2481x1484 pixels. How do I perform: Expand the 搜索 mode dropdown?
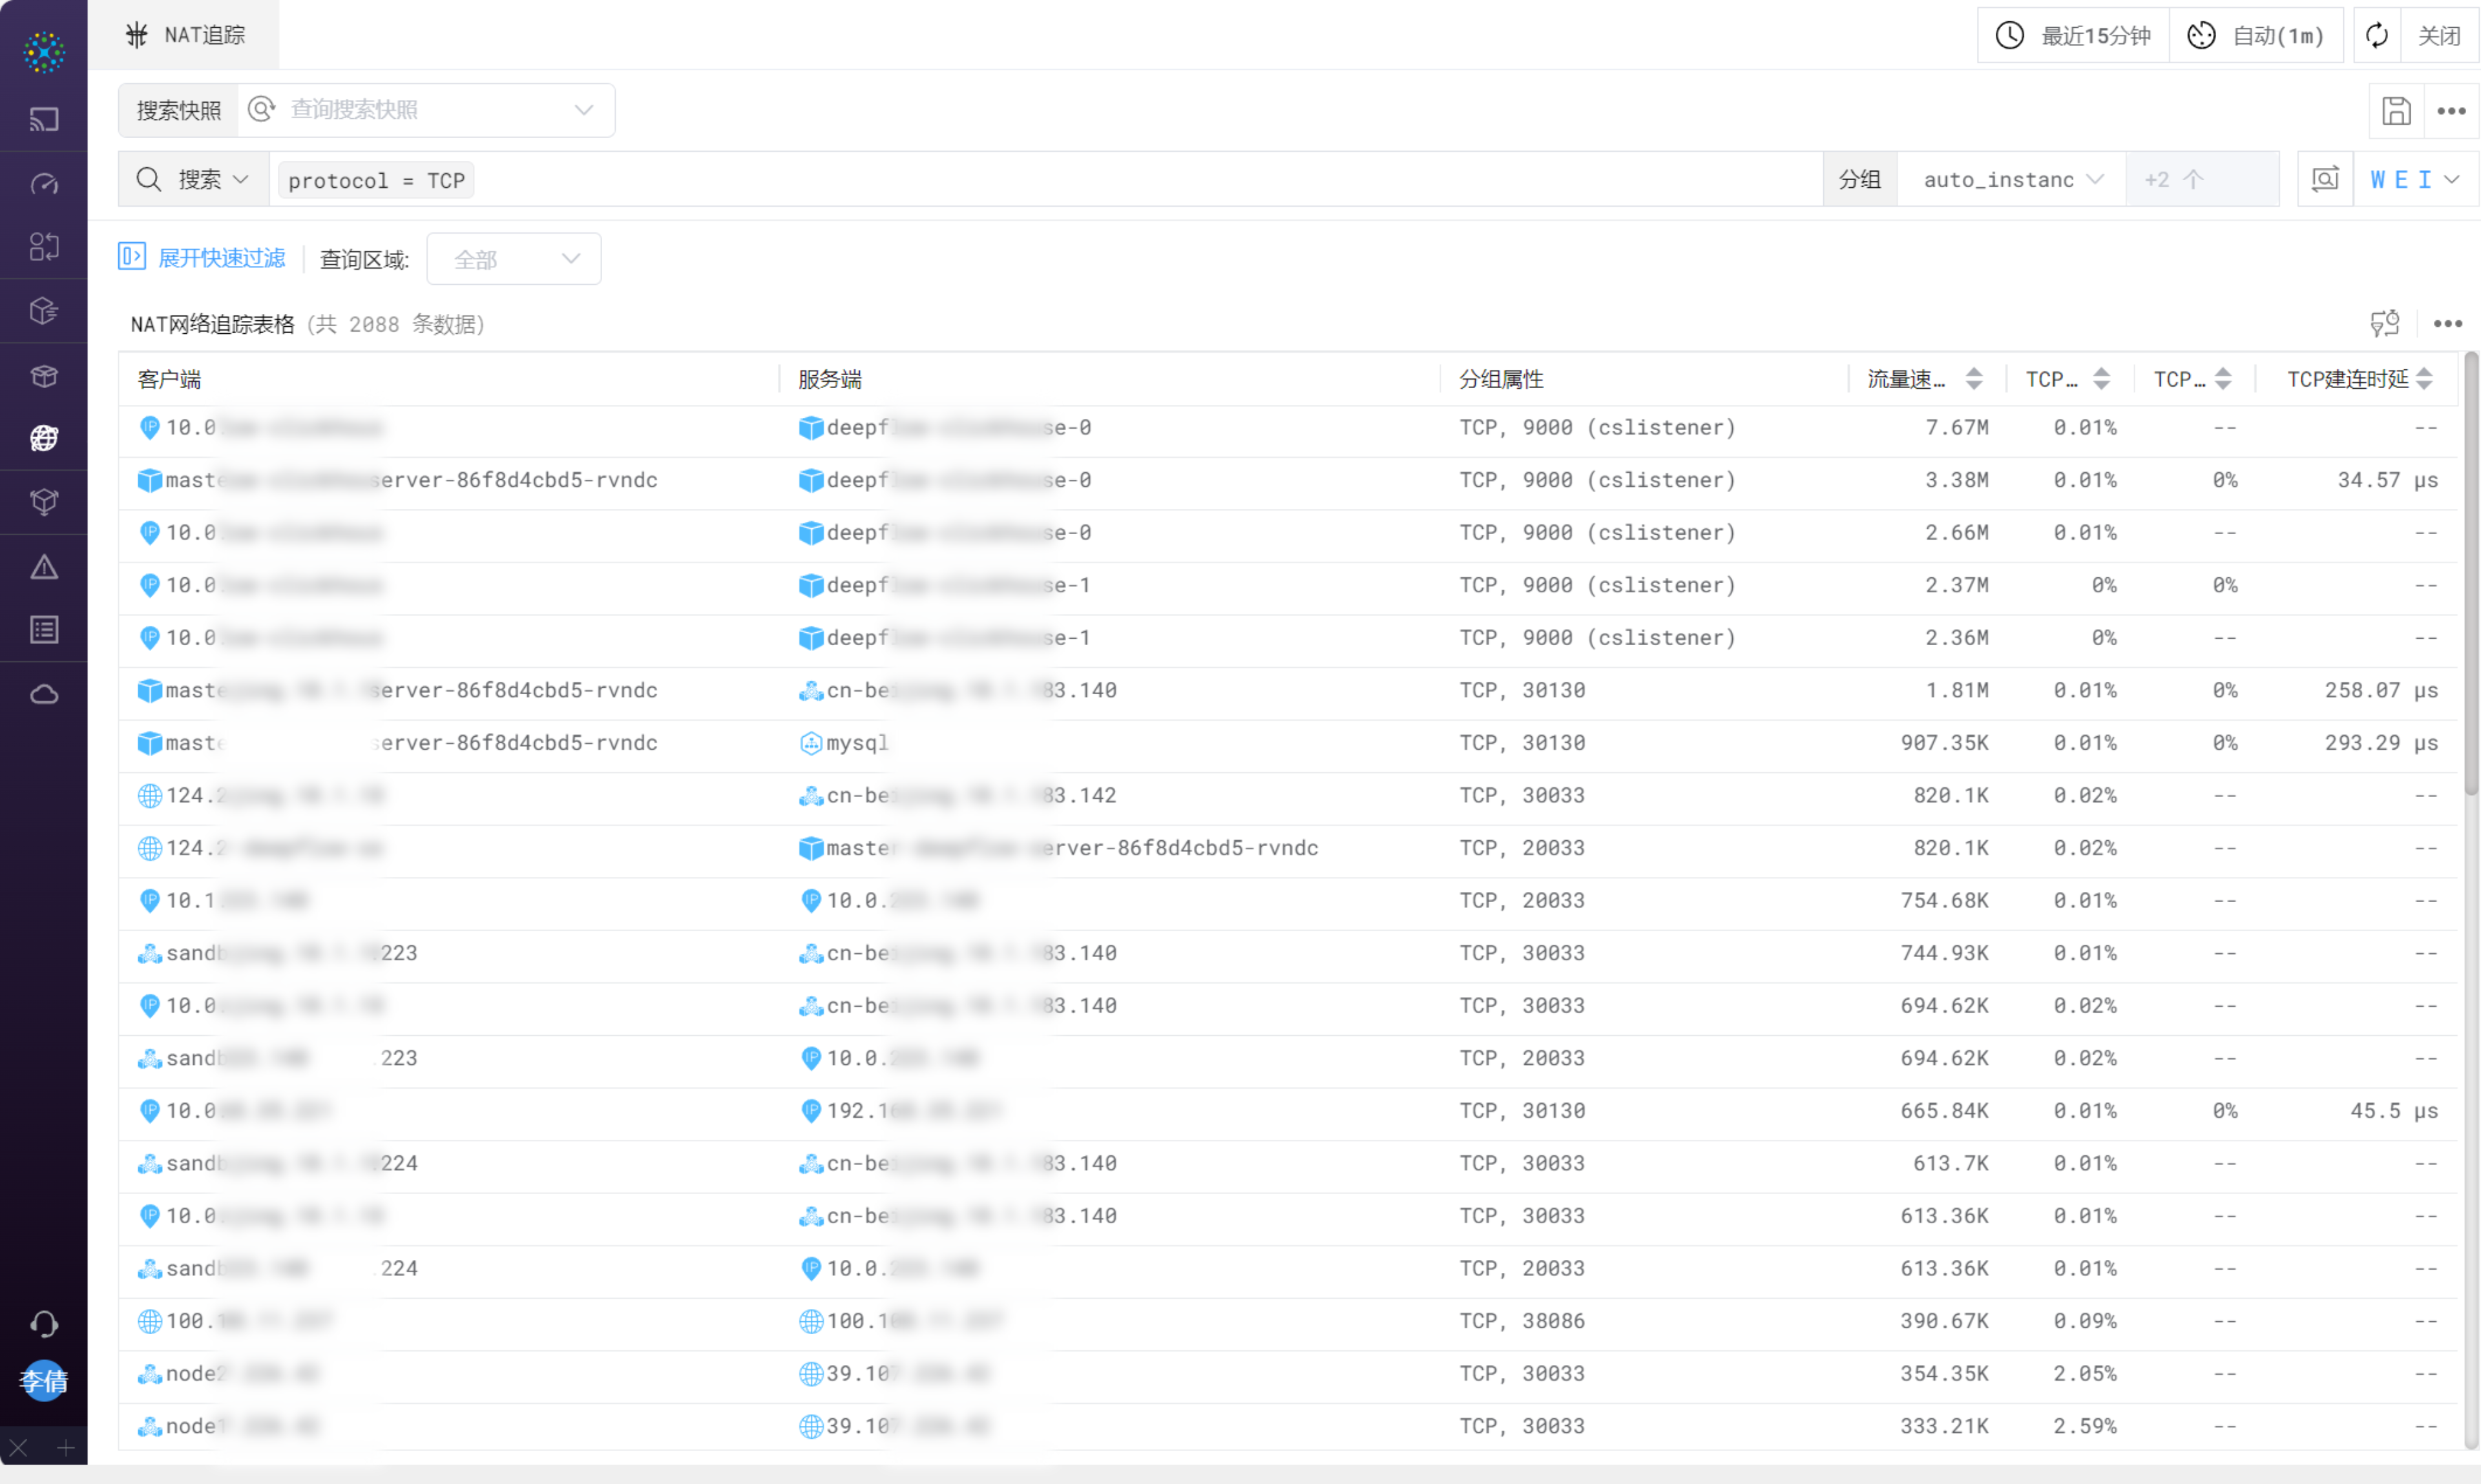click(210, 180)
